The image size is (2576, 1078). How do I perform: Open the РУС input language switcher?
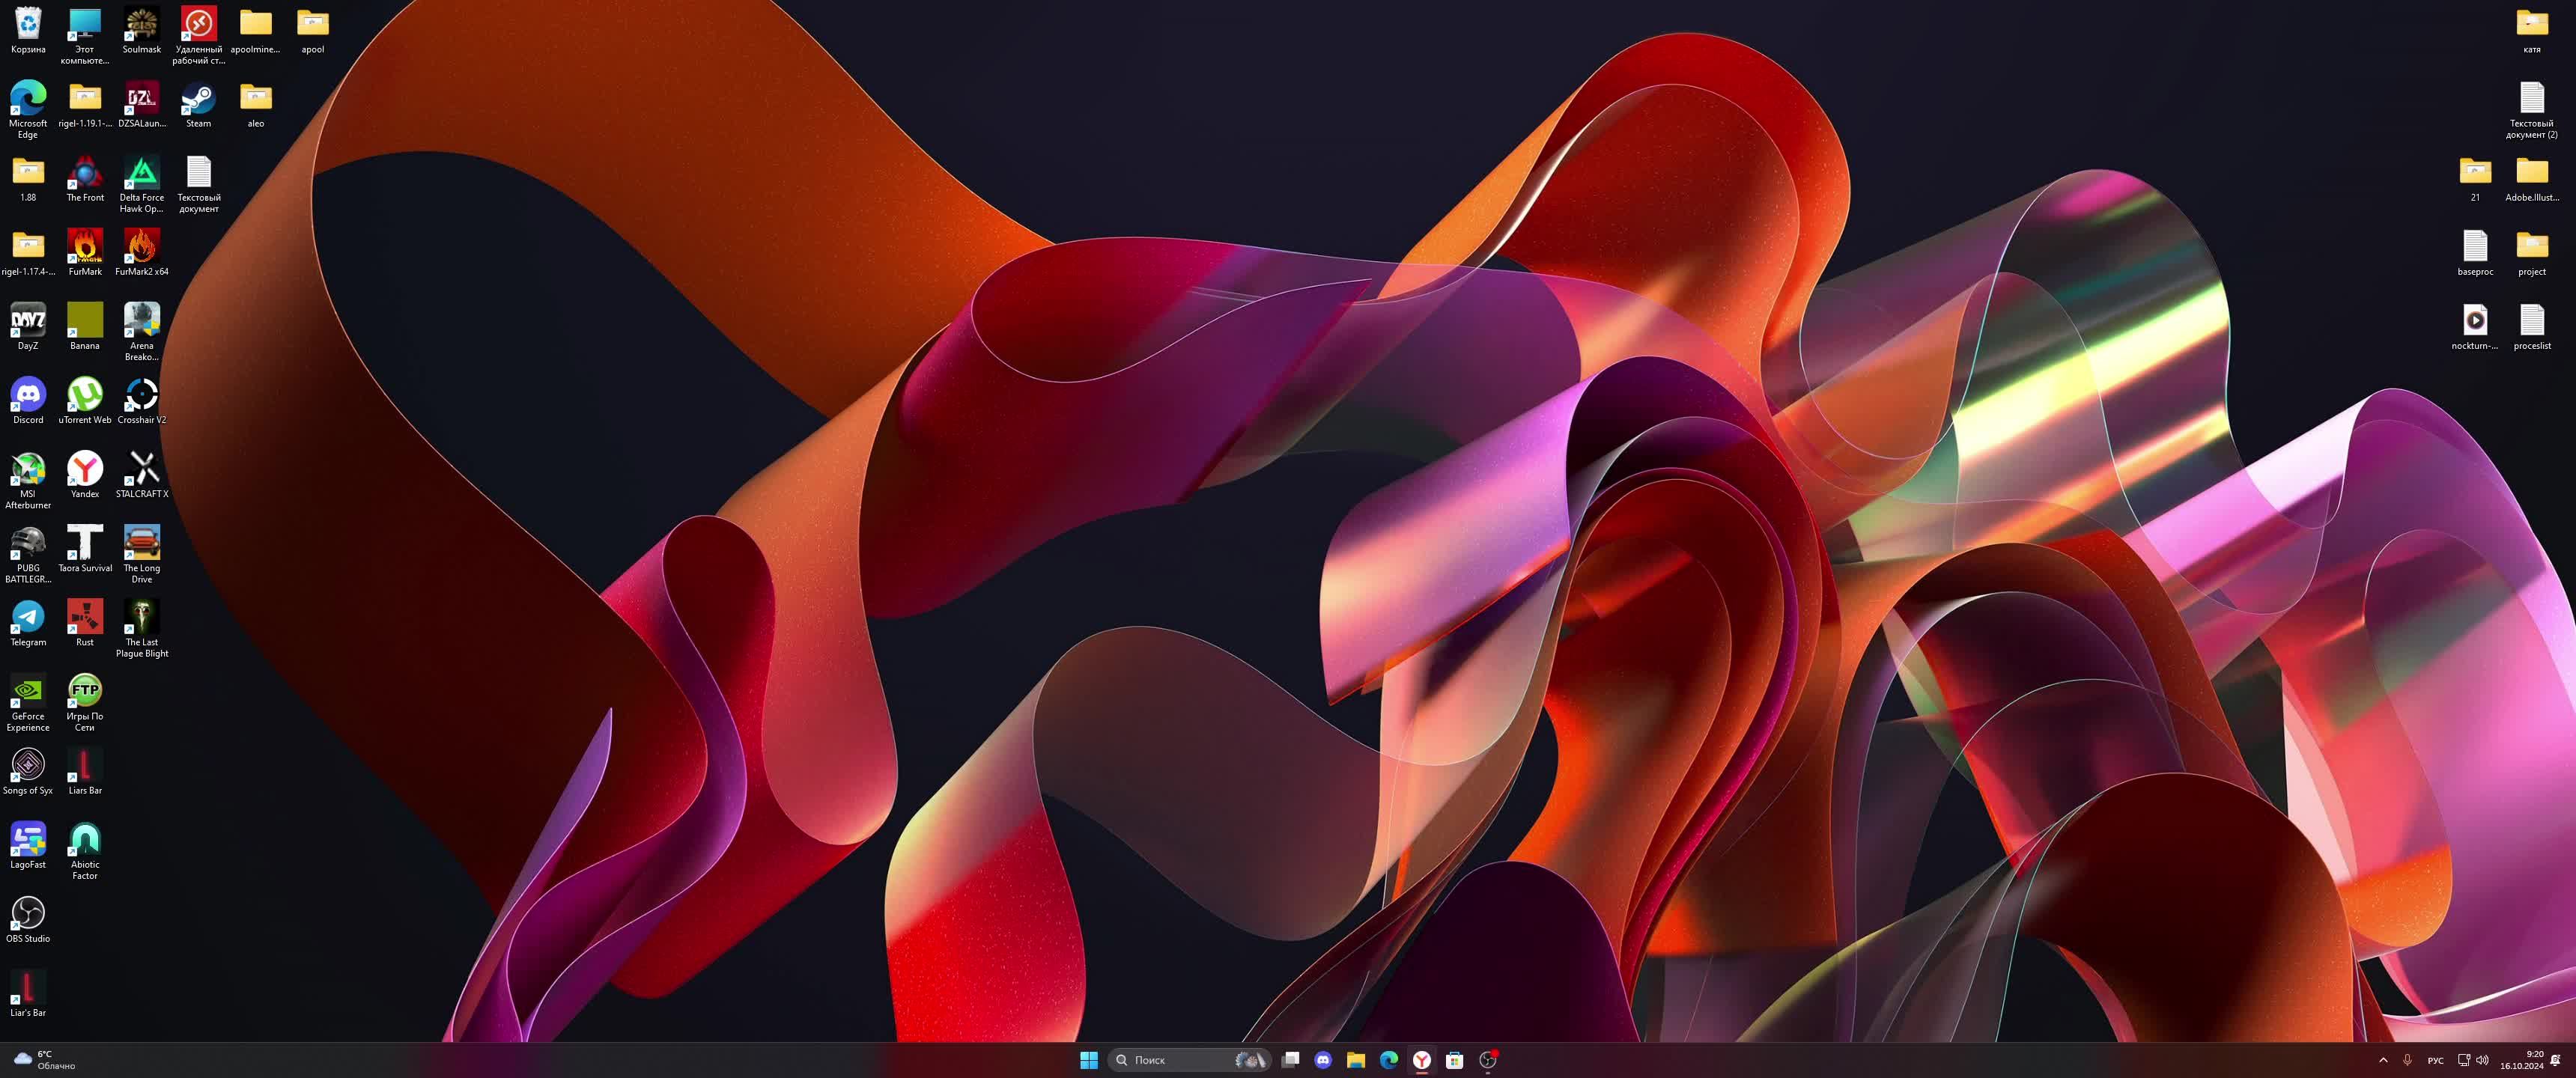click(2435, 1060)
